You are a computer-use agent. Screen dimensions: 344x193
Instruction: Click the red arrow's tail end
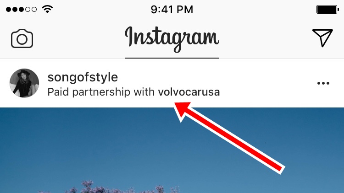pos(280,168)
